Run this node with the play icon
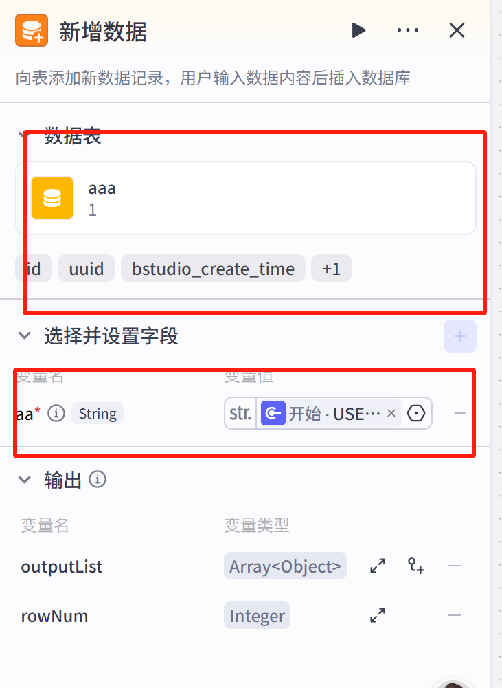 pyautogui.click(x=359, y=30)
